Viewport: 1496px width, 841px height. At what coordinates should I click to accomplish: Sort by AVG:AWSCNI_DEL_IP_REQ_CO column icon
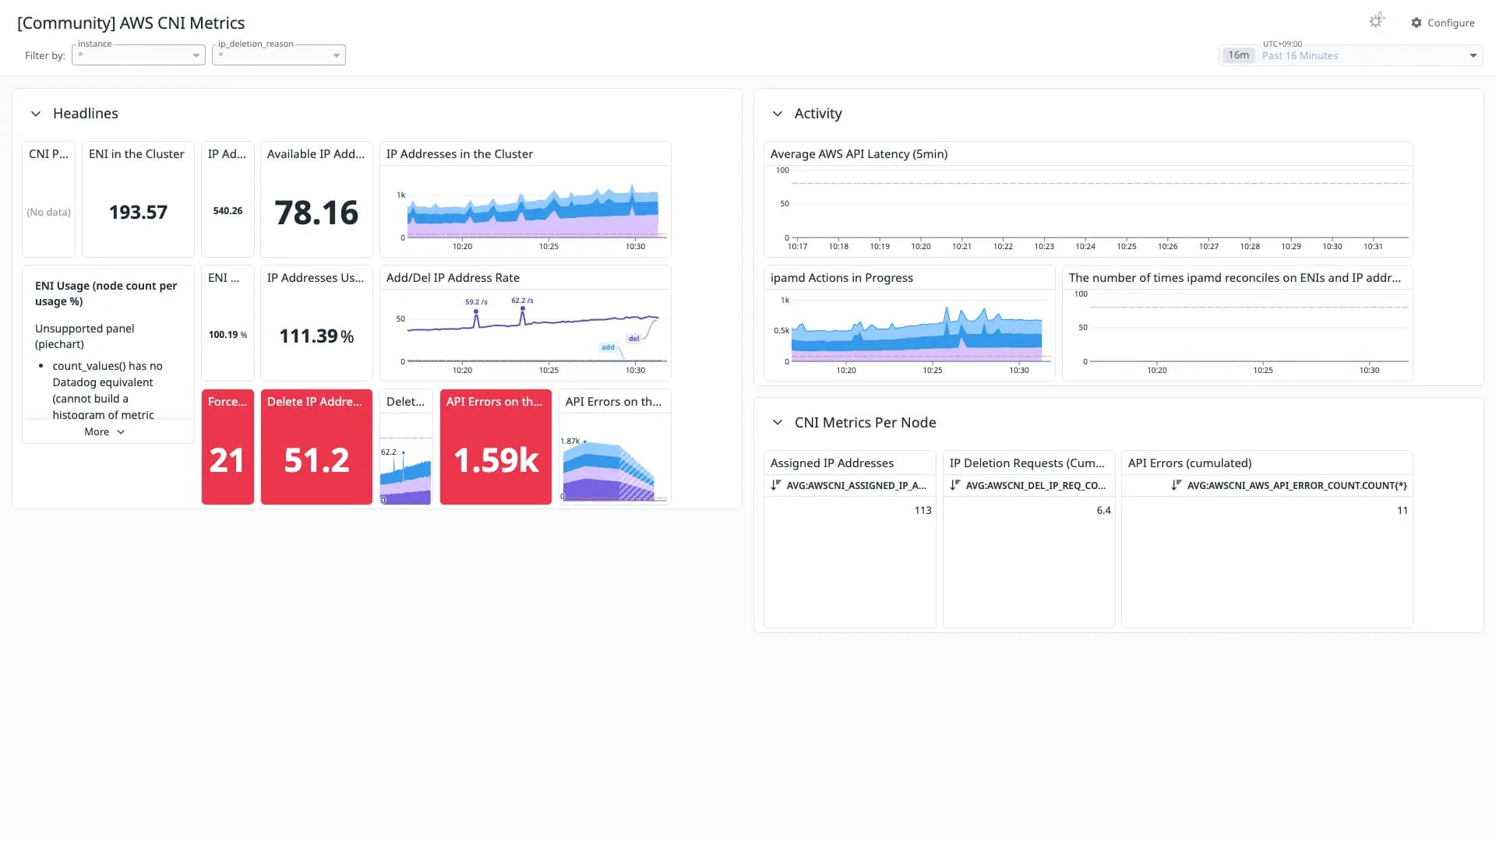point(955,485)
